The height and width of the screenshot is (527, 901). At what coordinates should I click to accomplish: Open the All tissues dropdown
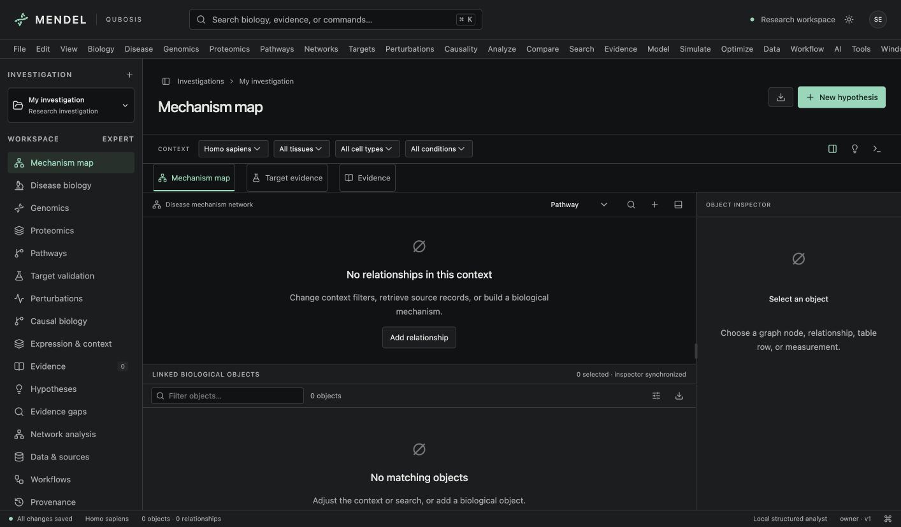tap(301, 149)
